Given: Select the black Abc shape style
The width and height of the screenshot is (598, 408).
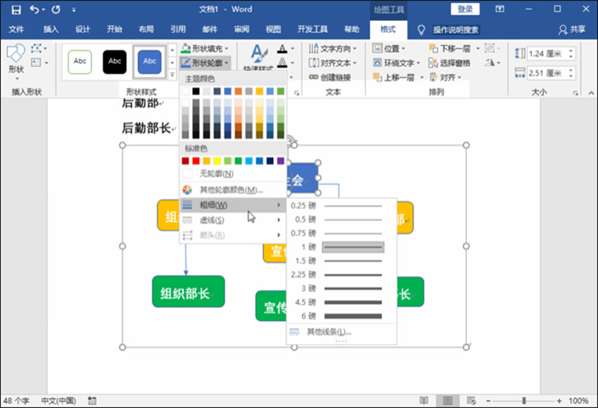Looking at the screenshot, I should [x=115, y=62].
